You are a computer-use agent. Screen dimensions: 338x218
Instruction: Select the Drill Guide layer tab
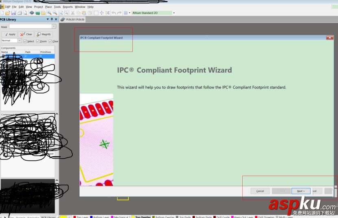(x=222, y=217)
